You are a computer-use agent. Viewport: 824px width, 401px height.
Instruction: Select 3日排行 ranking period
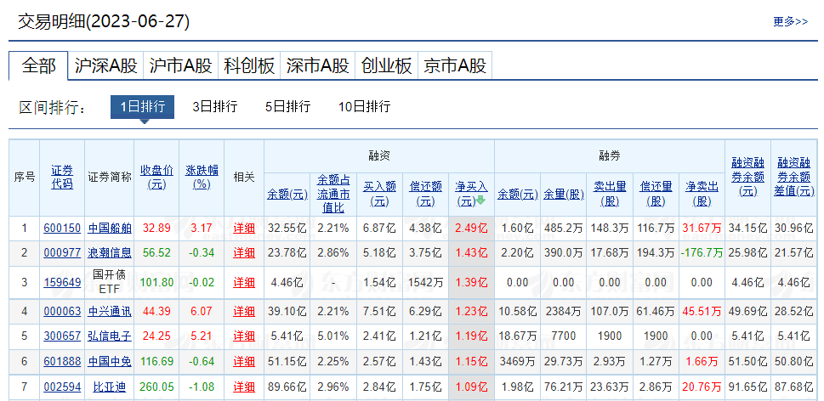pyautogui.click(x=215, y=107)
